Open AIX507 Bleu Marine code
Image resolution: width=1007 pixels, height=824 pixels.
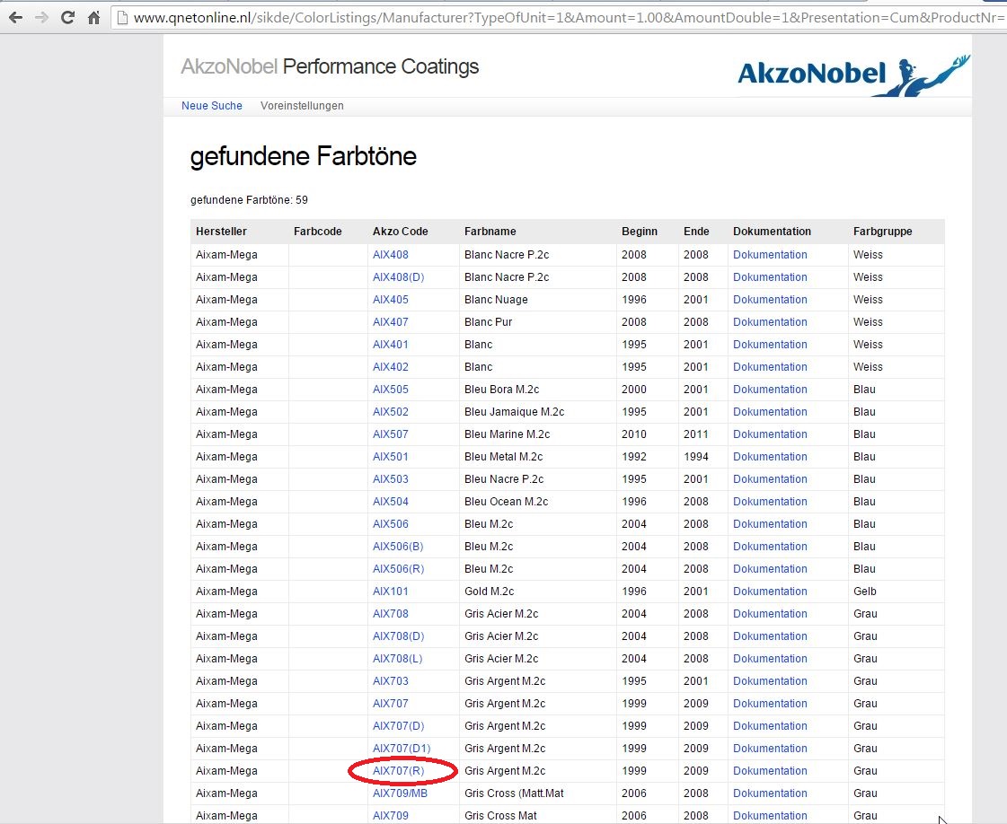tap(391, 434)
